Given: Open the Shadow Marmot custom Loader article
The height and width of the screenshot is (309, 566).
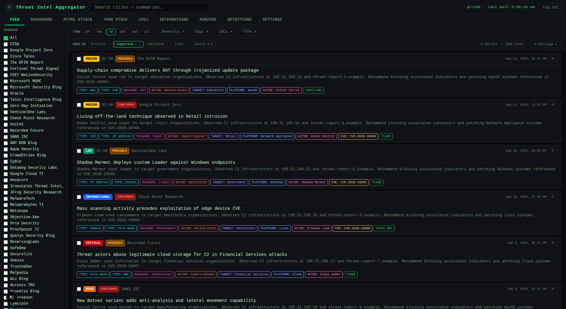Looking at the screenshot, I should click(x=156, y=163).
